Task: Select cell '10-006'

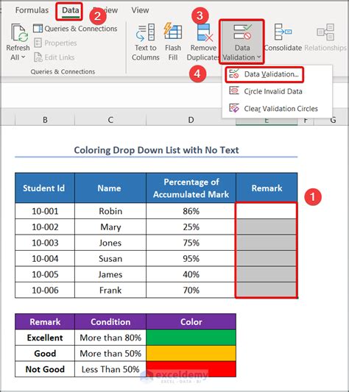Action: pos(45,290)
